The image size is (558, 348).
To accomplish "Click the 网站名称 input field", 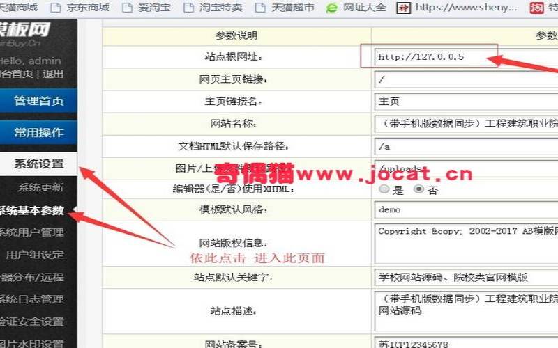I will click(x=466, y=124).
